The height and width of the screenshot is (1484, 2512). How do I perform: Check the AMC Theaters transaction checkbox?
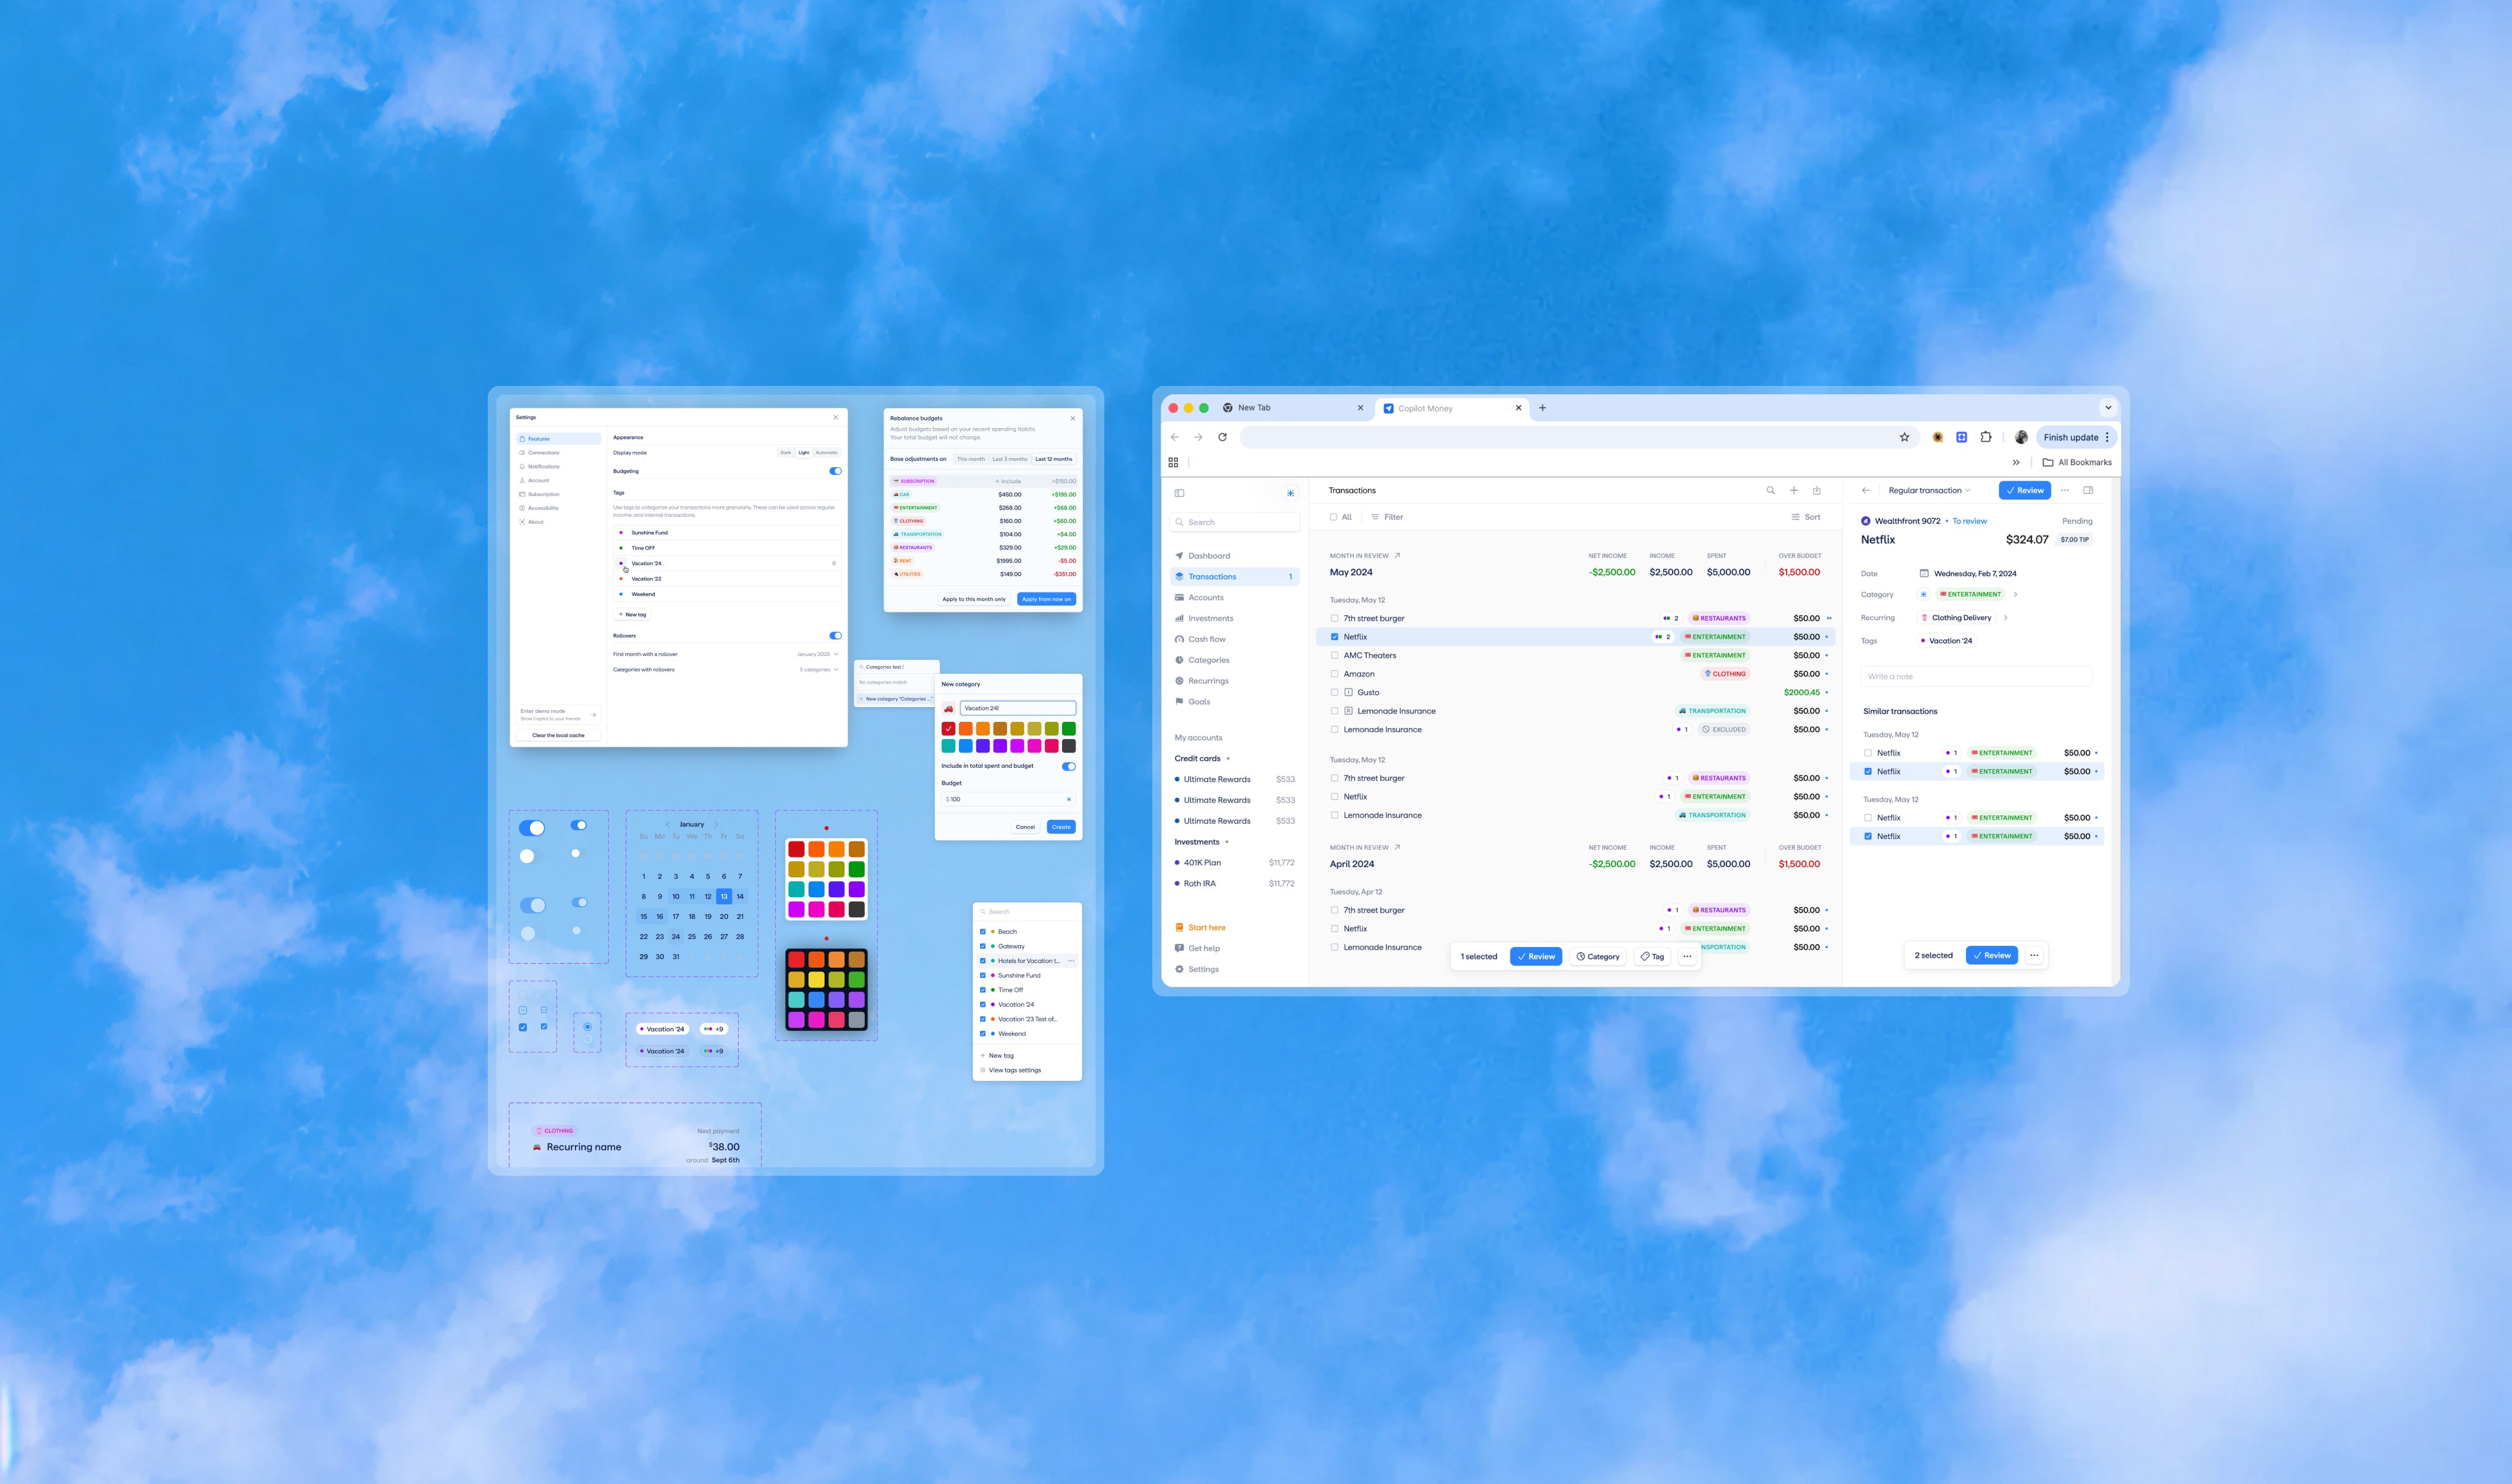tap(1335, 655)
